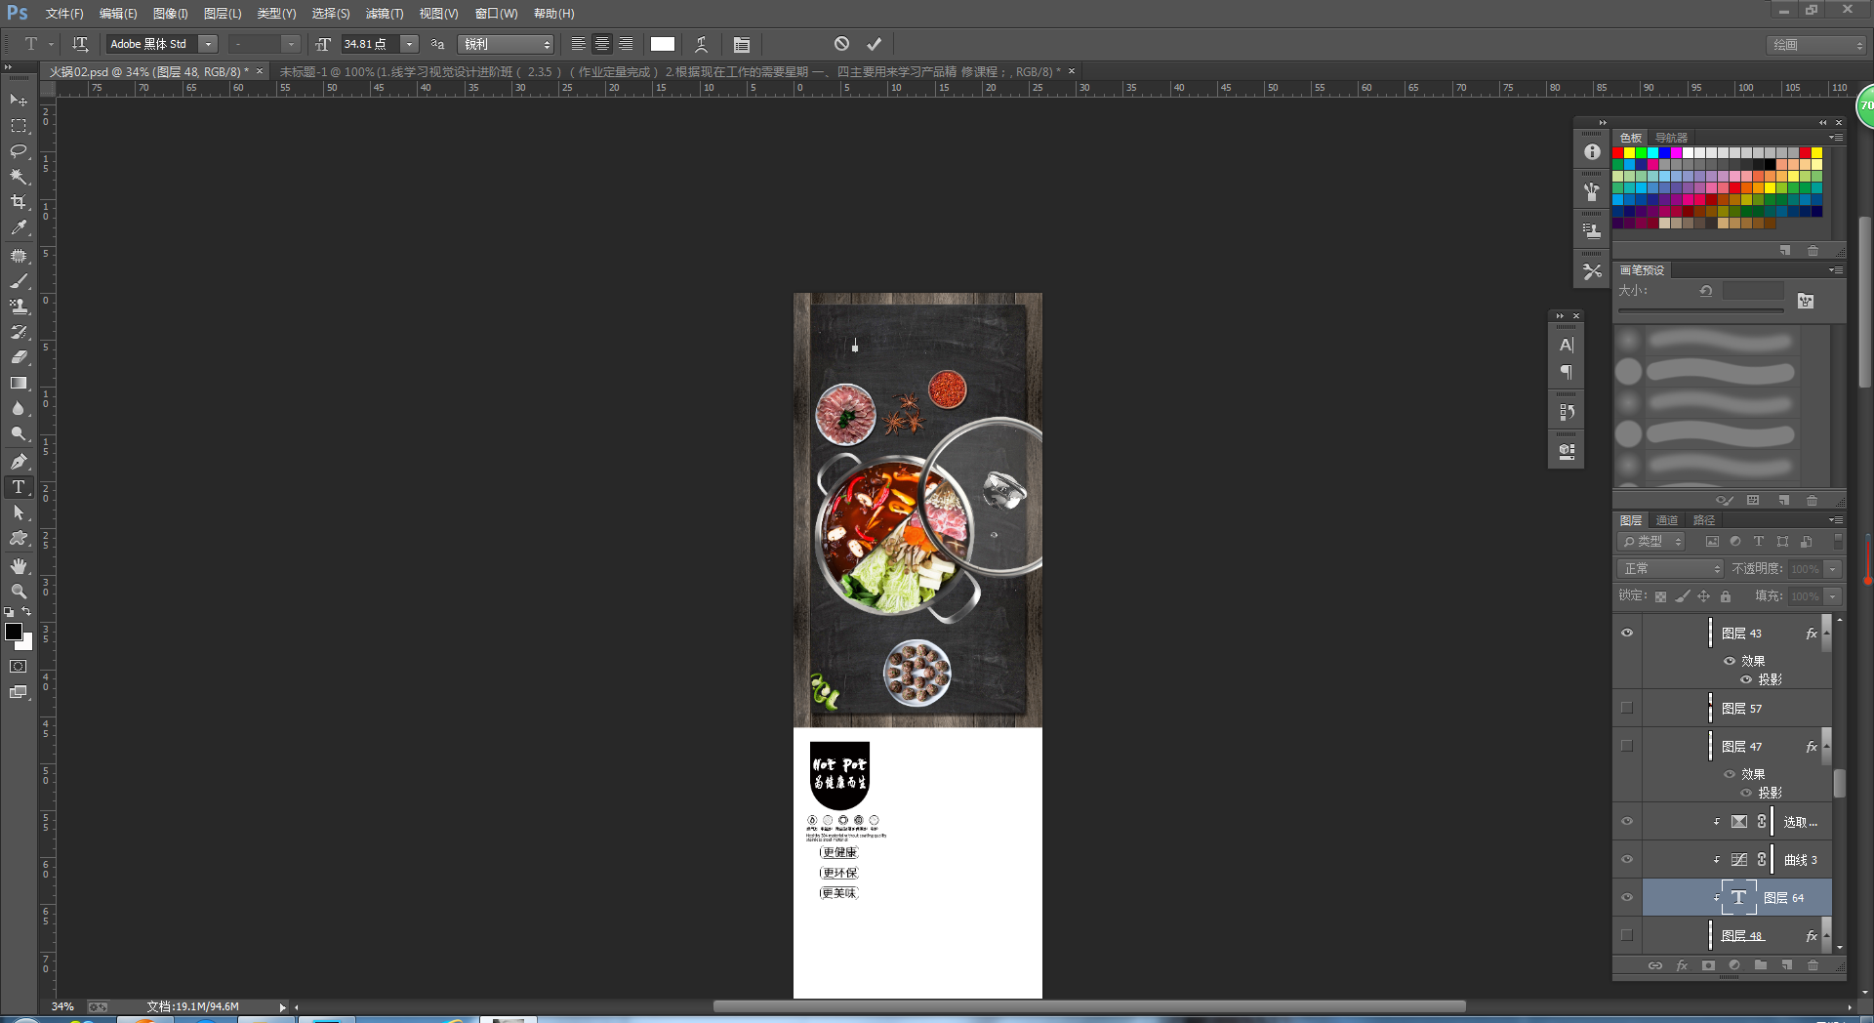The width and height of the screenshot is (1874, 1023).
Task: Toggle 投影 effect under 图层 43
Action: click(1746, 679)
